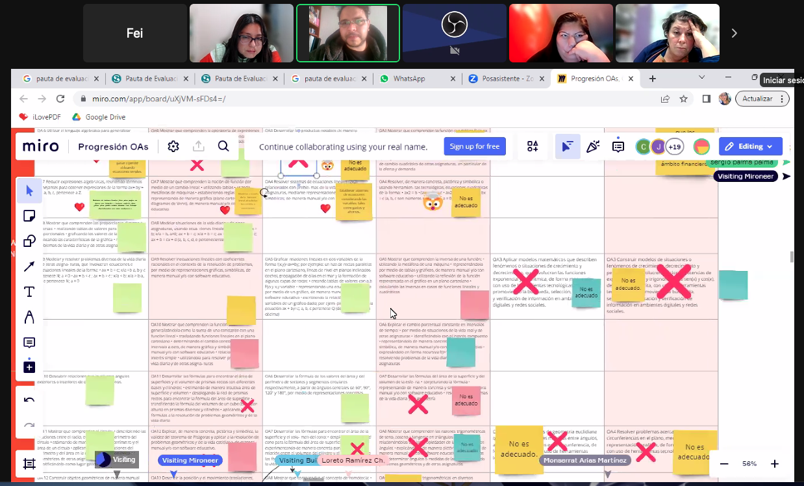This screenshot has height=486, width=804.
Task: Open Miro board settings gear
Action: tap(173, 146)
